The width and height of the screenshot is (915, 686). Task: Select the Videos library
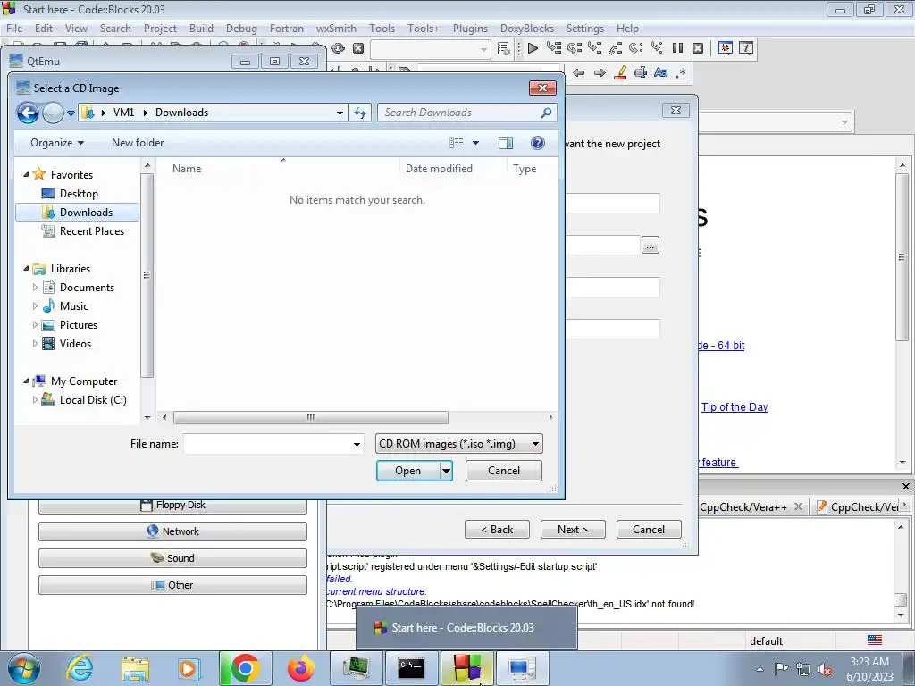click(x=75, y=344)
